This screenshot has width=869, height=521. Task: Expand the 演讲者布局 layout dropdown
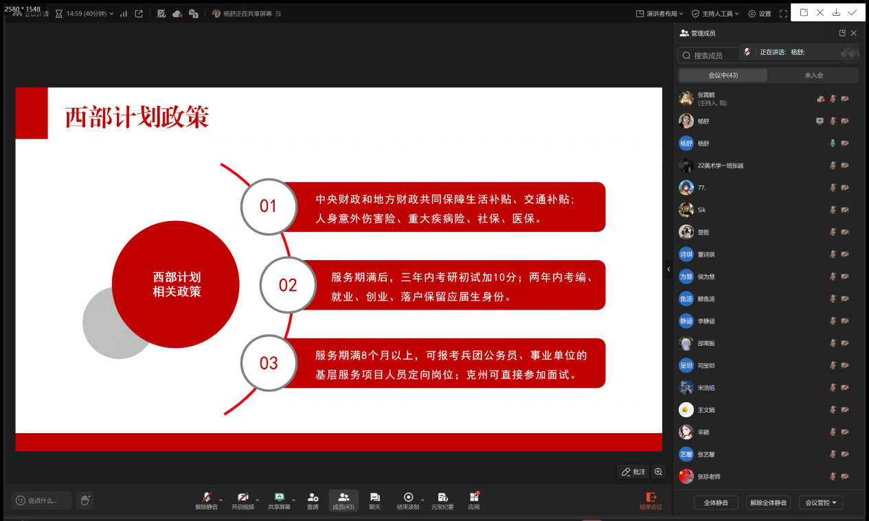point(660,14)
